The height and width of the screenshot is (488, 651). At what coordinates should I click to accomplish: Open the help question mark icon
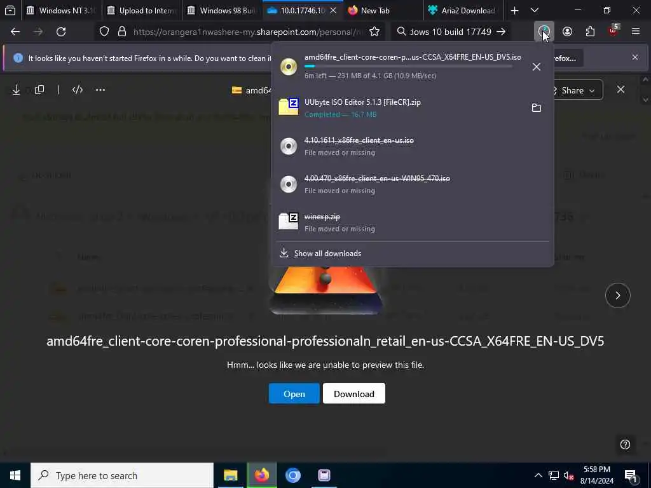(x=626, y=444)
